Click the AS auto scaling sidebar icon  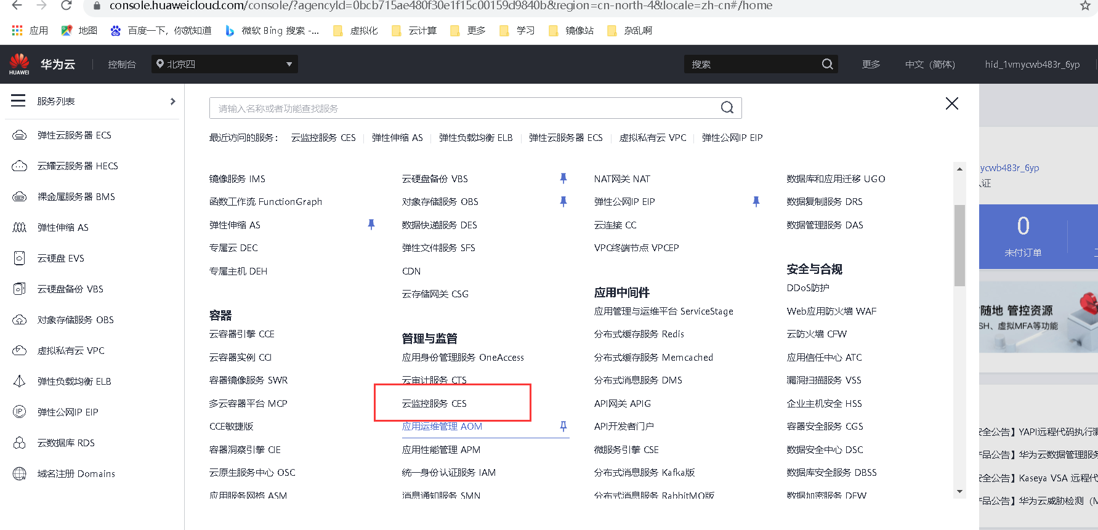click(20, 228)
